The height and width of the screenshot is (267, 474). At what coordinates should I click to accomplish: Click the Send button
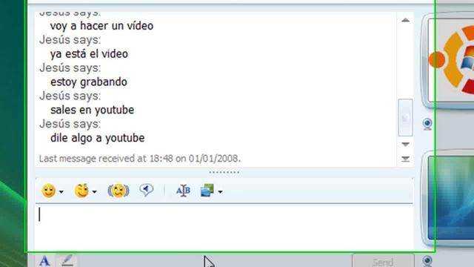click(383, 261)
